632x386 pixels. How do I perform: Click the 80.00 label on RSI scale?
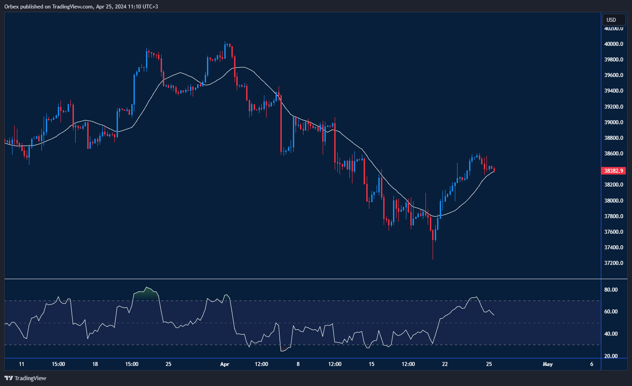click(x=611, y=289)
